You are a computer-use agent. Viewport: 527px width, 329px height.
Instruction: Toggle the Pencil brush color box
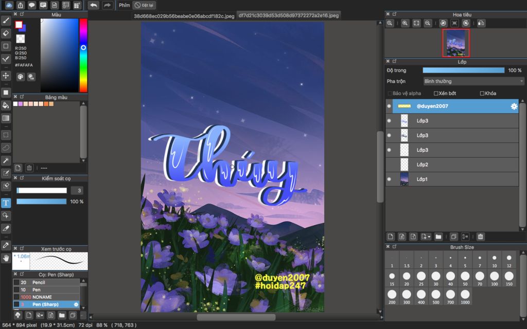pyautogui.click(x=16, y=282)
